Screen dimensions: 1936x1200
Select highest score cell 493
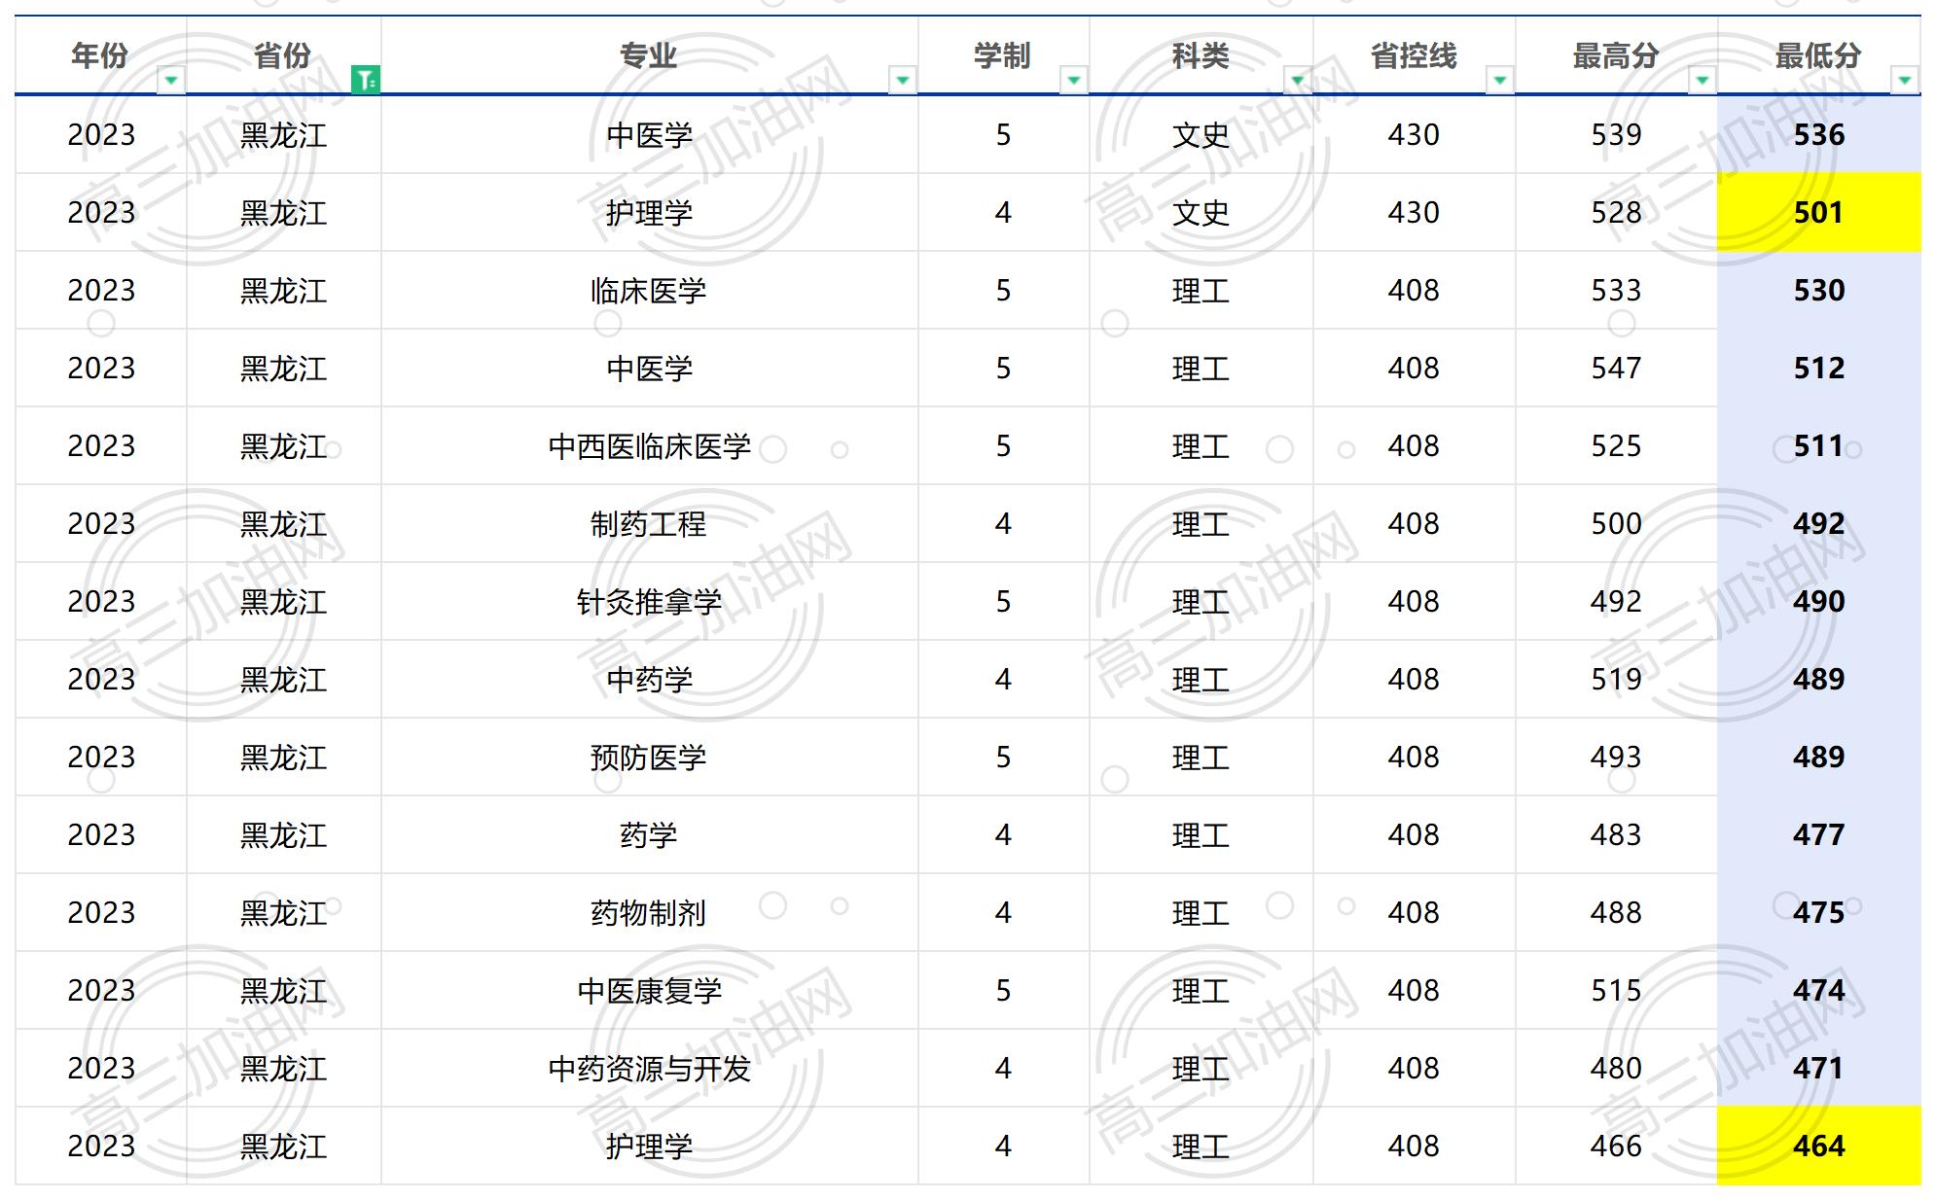point(1617,757)
